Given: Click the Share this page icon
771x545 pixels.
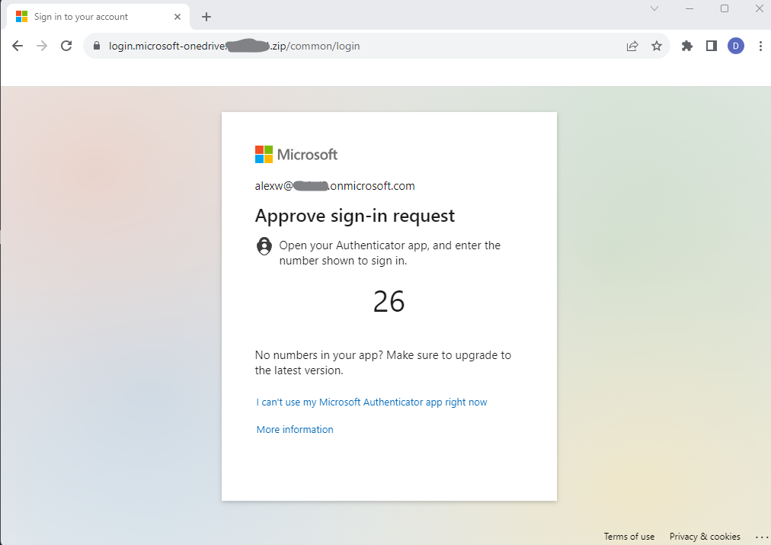Looking at the screenshot, I should 632,46.
